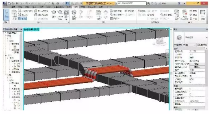Click the Close Hidden windows icon
This screenshot has height=114, width=211.
pos(184,14)
